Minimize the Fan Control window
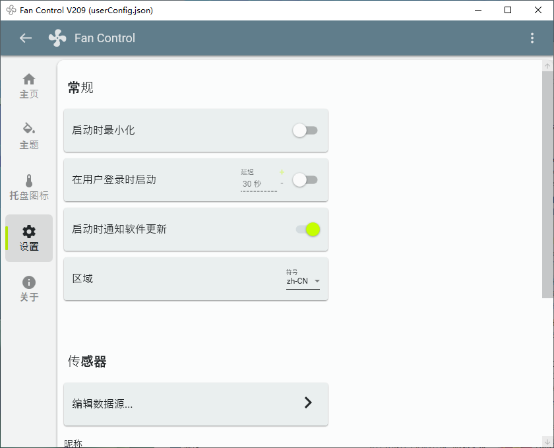Screen dimensions: 554x448 pyautogui.click(x=478, y=10)
